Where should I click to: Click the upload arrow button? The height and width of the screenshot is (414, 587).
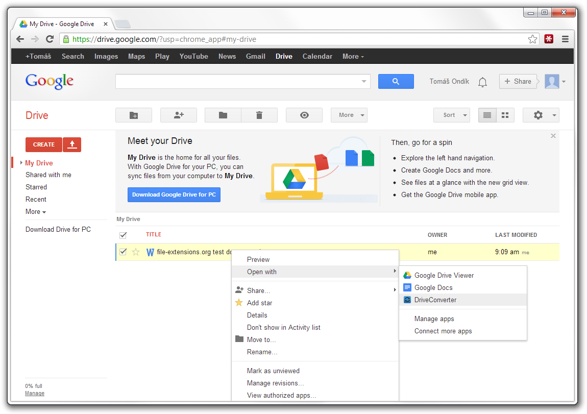click(72, 144)
